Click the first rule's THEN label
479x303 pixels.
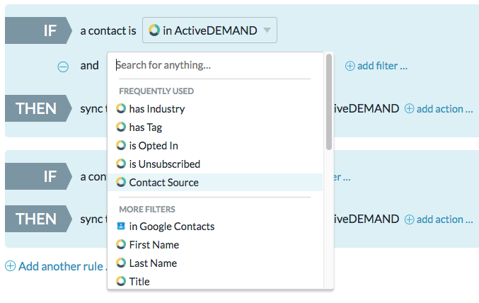coord(38,108)
